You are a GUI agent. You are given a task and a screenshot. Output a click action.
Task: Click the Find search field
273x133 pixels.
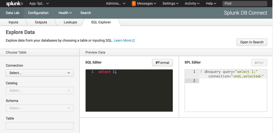(x=245, y=3)
